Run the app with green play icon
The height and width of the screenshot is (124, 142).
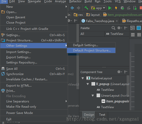pos(110,8)
